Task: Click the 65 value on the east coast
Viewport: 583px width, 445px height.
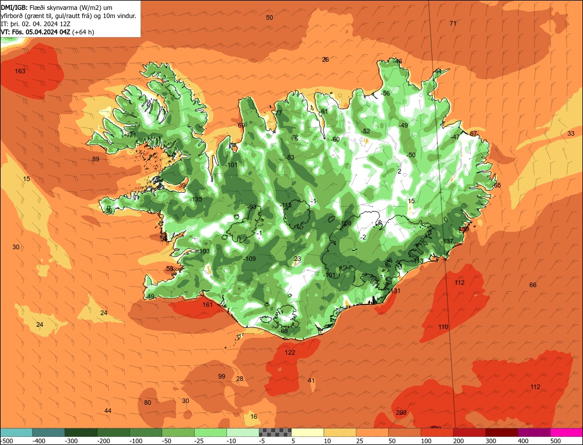Action: [x=497, y=185]
